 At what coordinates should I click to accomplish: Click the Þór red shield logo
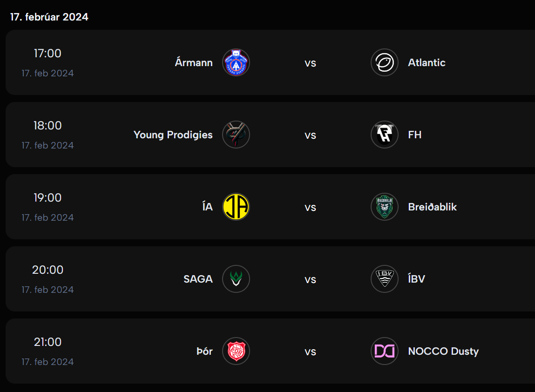pyautogui.click(x=236, y=351)
